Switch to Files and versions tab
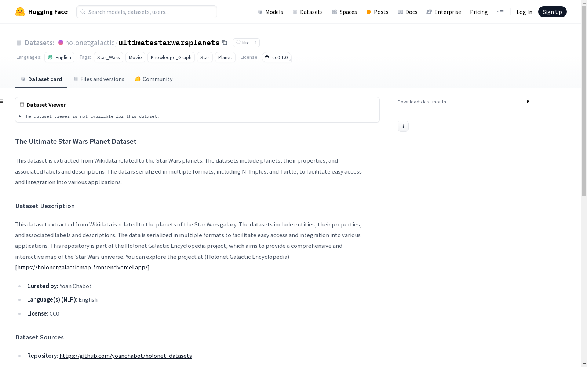This screenshot has height=367, width=587. [x=98, y=79]
